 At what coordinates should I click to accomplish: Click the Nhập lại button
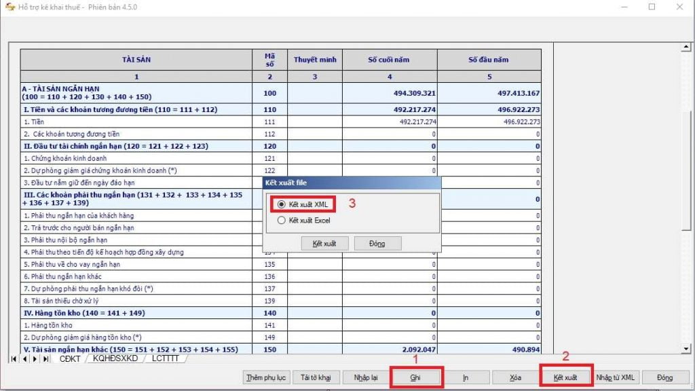coord(366,377)
